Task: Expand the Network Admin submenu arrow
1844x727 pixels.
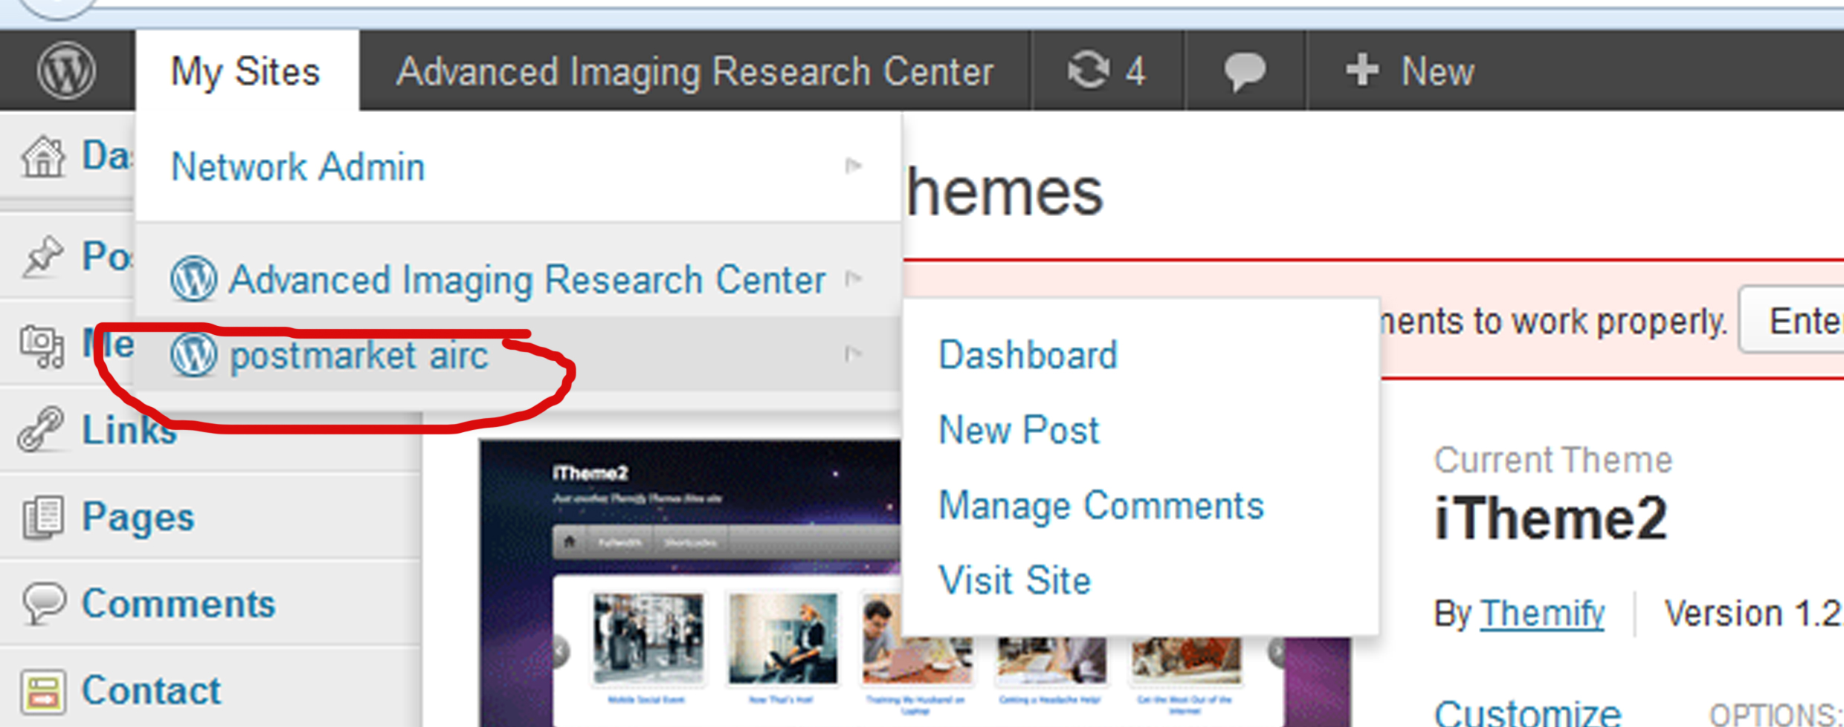Action: coord(854,166)
